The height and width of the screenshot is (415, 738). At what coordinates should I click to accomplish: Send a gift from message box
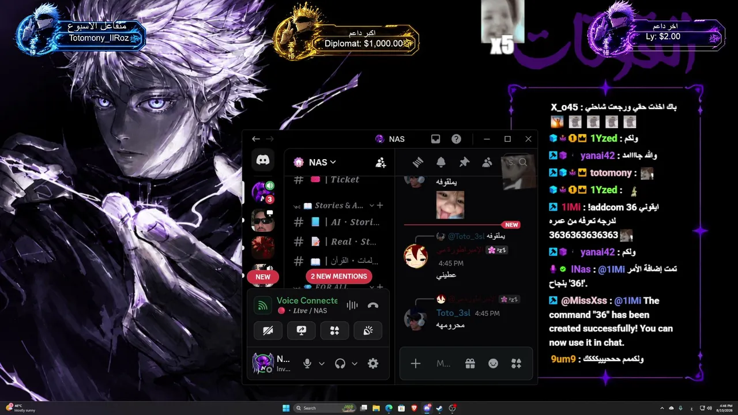point(470,363)
